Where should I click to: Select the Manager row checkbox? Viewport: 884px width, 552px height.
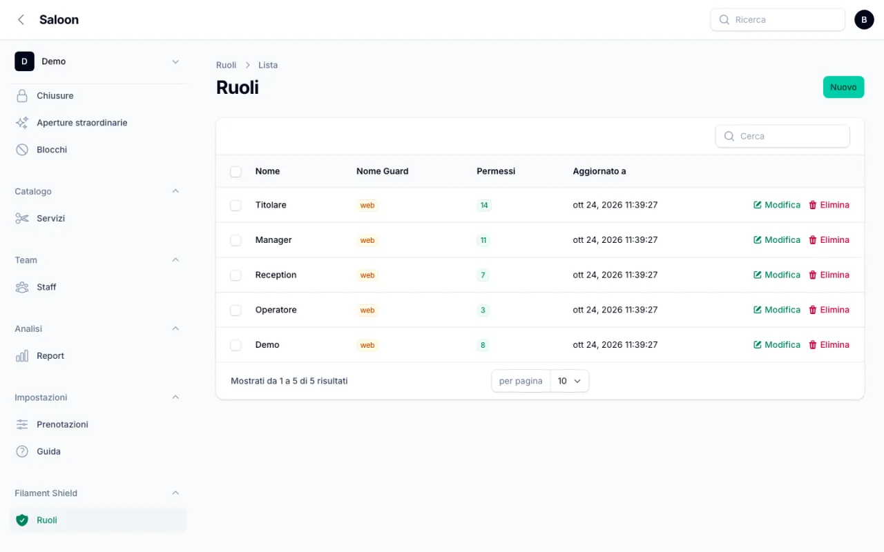click(236, 240)
